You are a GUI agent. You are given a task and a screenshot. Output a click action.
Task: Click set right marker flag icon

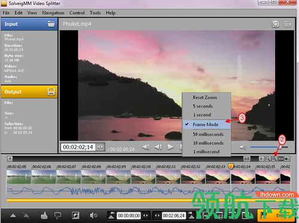pyautogui.click(x=191, y=215)
